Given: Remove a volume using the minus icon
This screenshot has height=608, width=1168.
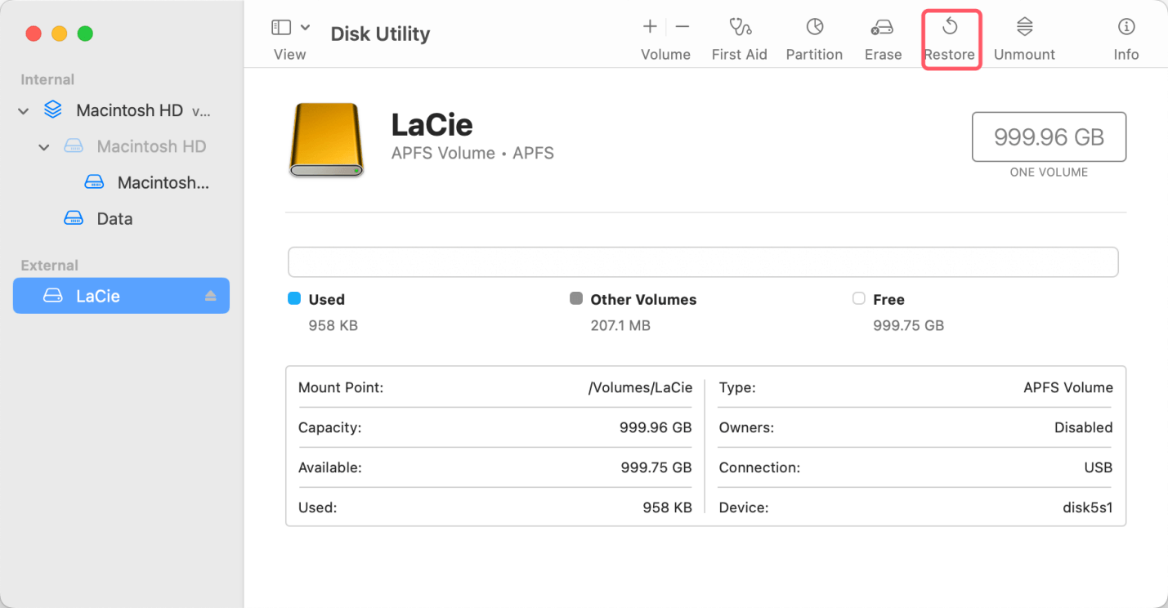Looking at the screenshot, I should tap(682, 34).
